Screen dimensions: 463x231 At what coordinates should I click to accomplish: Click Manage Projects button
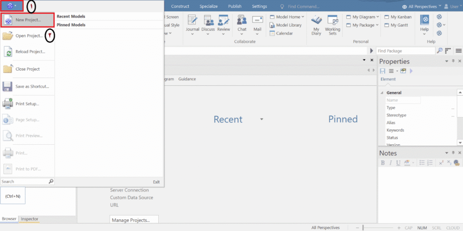tap(134, 220)
